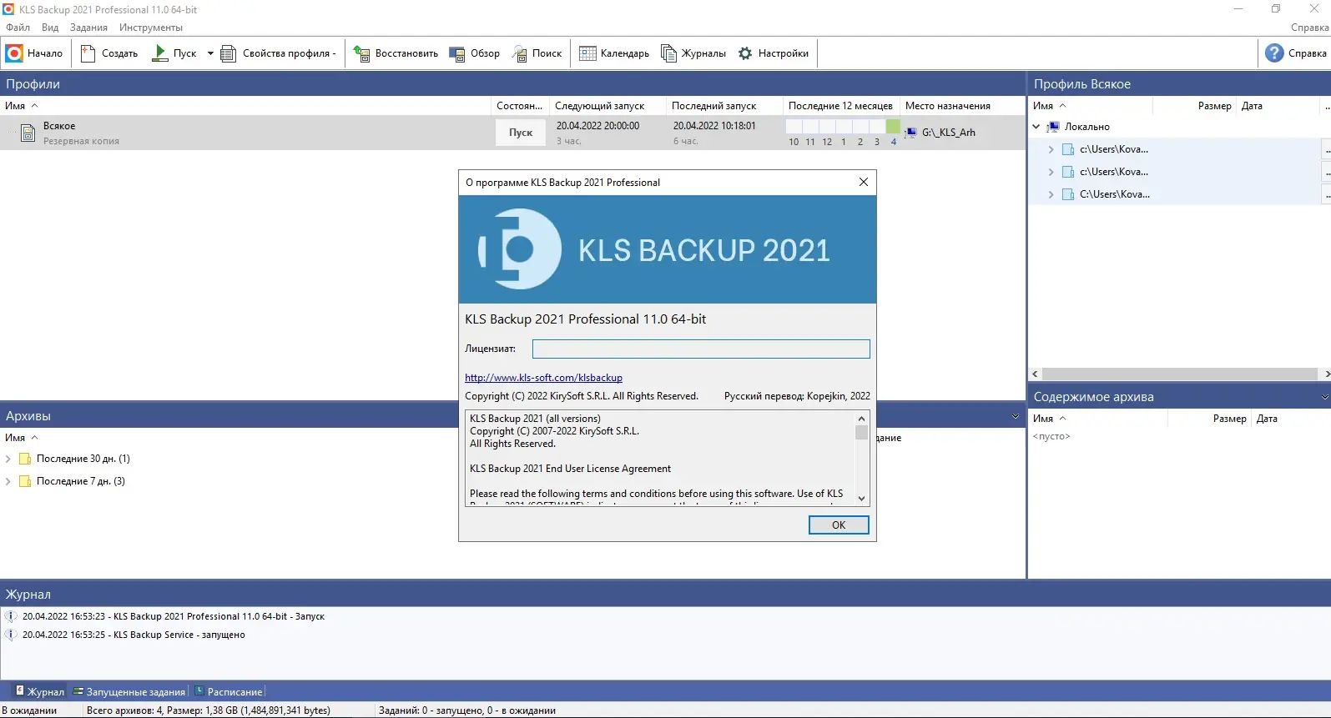1331x718 pixels.
Task: Open the kls-soft.com/klsbackup link
Action: (543, 378)
